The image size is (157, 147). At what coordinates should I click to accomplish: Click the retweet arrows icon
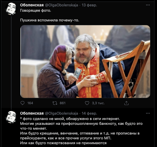(55, 103)
